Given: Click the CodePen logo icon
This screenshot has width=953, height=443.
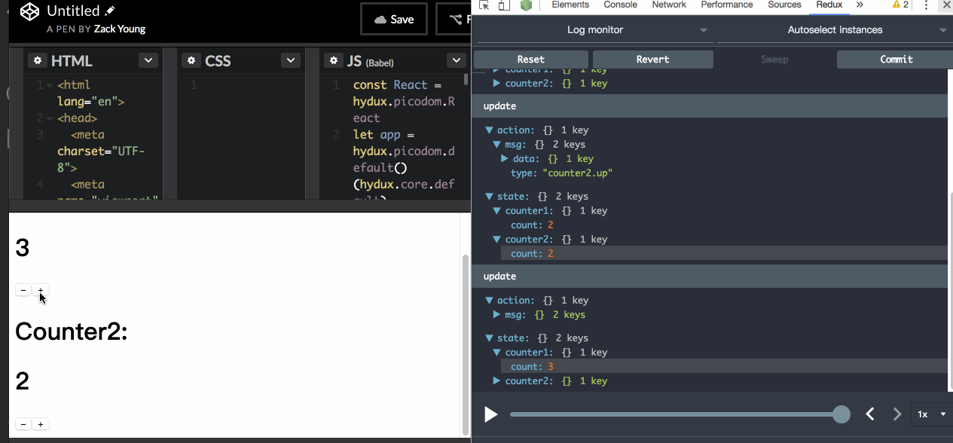Looking at the screenshot, I should coord(29,12).
